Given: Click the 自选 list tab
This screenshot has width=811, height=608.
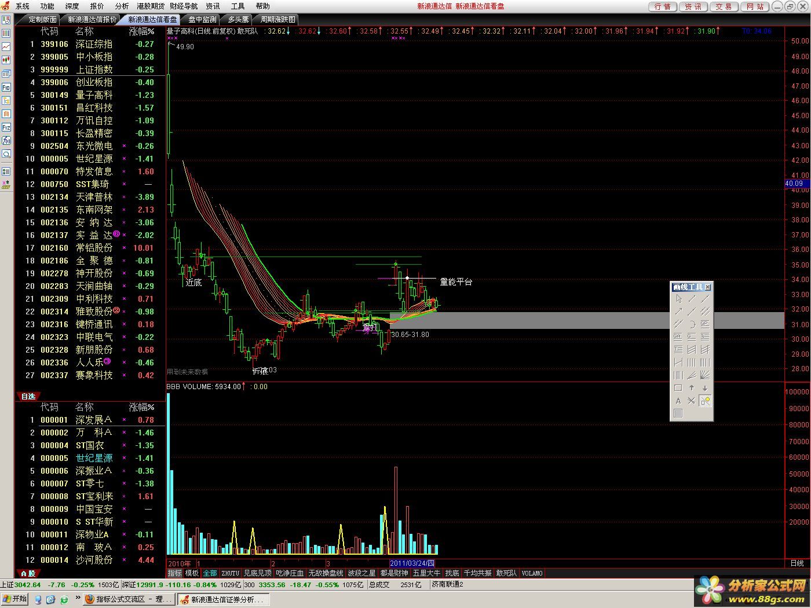Looking at the screenshot, I should [x=28, y=396].
